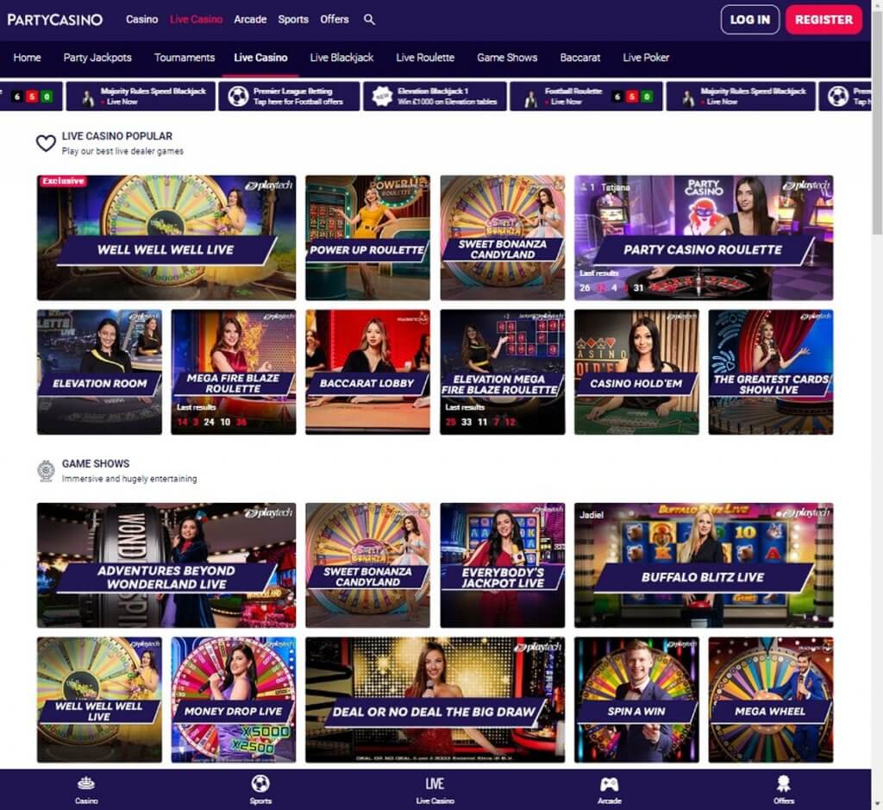Launch the large Well Well Well Live game
Viewport: 883px width, 810px height.
(166, 237)
